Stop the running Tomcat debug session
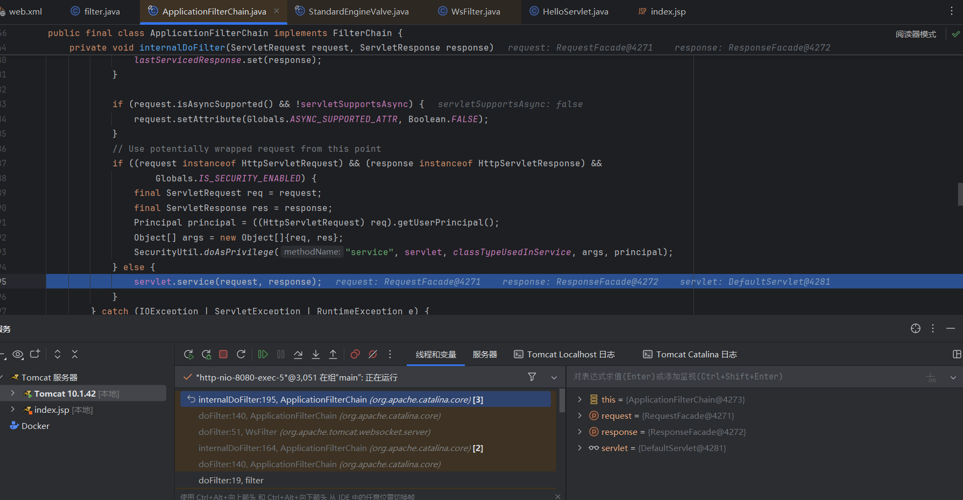Screen dimensions: 963x500 click(x=223, y=354)
